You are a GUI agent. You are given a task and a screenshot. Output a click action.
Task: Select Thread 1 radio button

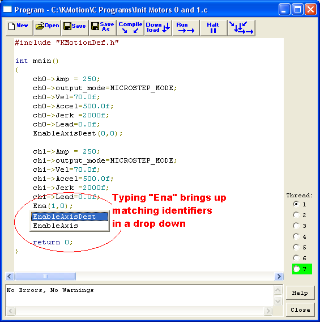click(x=296, y=204)
